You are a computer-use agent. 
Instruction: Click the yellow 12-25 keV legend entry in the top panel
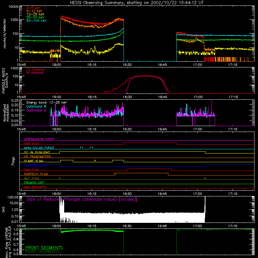tap(35, 14)
